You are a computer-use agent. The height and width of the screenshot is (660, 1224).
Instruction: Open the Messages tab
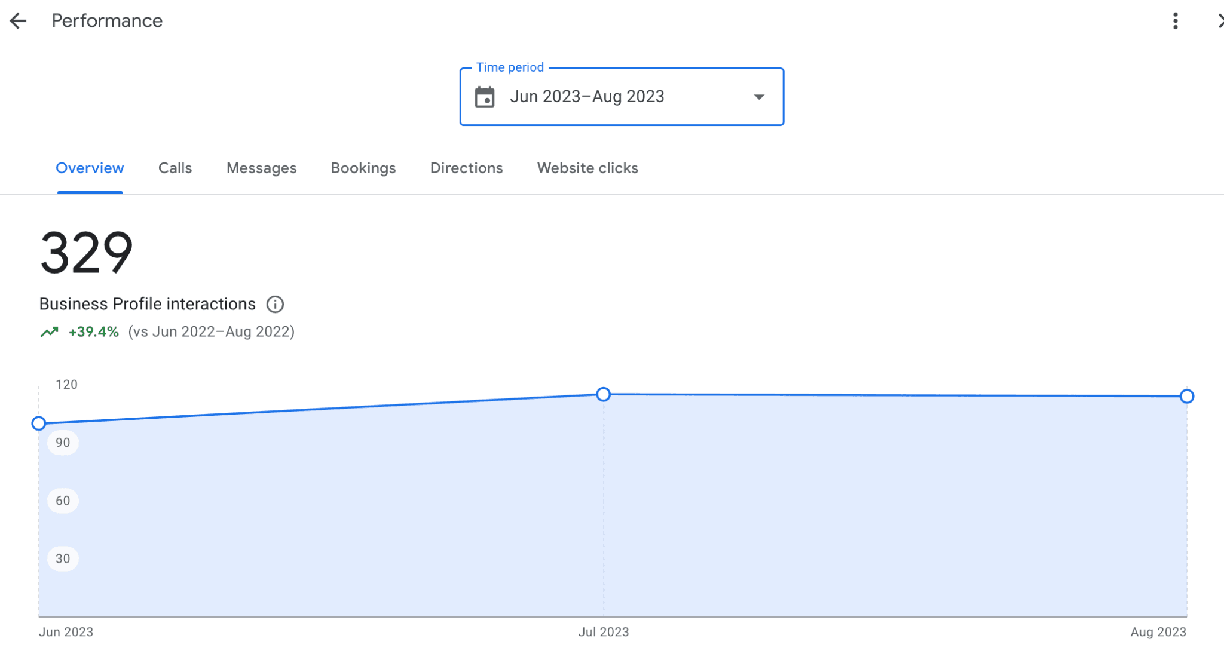[261, 168]
